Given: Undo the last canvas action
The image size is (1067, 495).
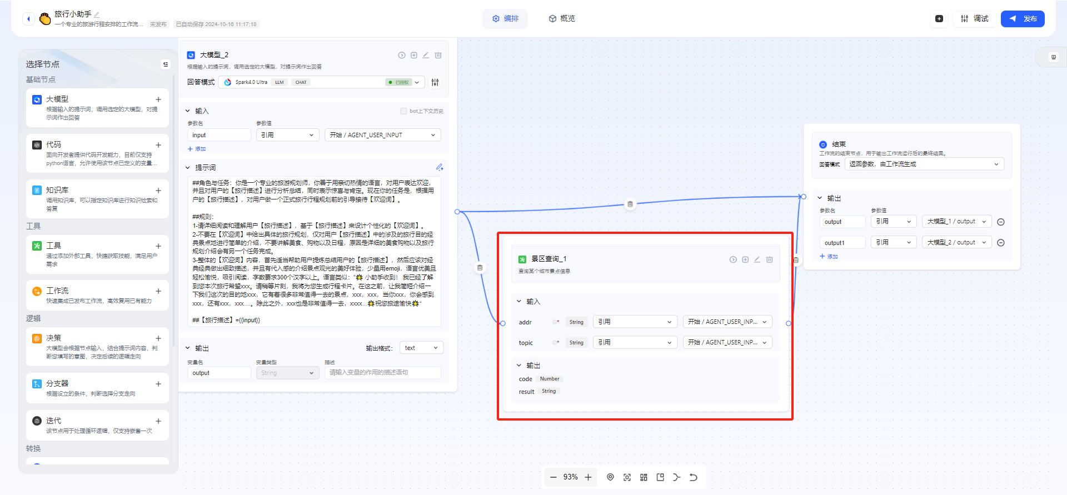Looking at the screenshot, I should click(693, 477).
